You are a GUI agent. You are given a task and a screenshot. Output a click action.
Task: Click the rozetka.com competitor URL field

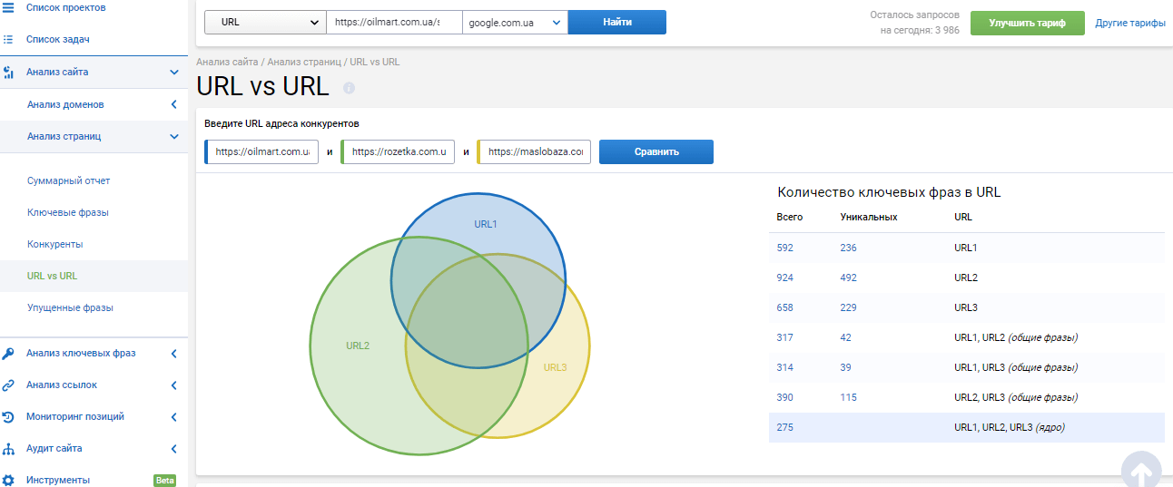pos(399,152)
